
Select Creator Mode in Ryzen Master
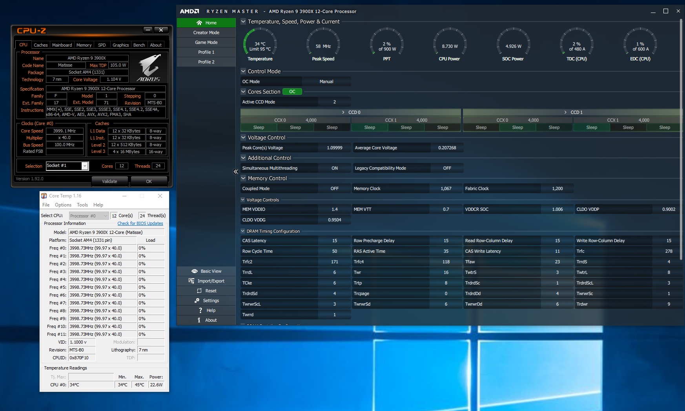point(206,33)
